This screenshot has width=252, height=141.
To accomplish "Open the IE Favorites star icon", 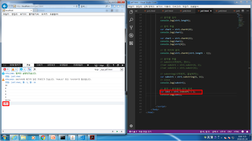I will [118, 6].
